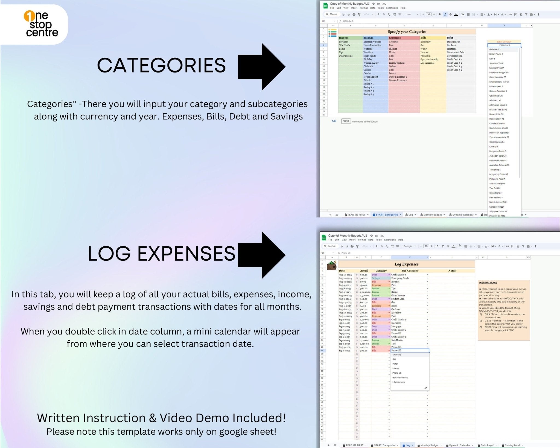The width and height of the screenshot is (560, 448).
Task: Click the Insert link icon
Action: point(510,14)
